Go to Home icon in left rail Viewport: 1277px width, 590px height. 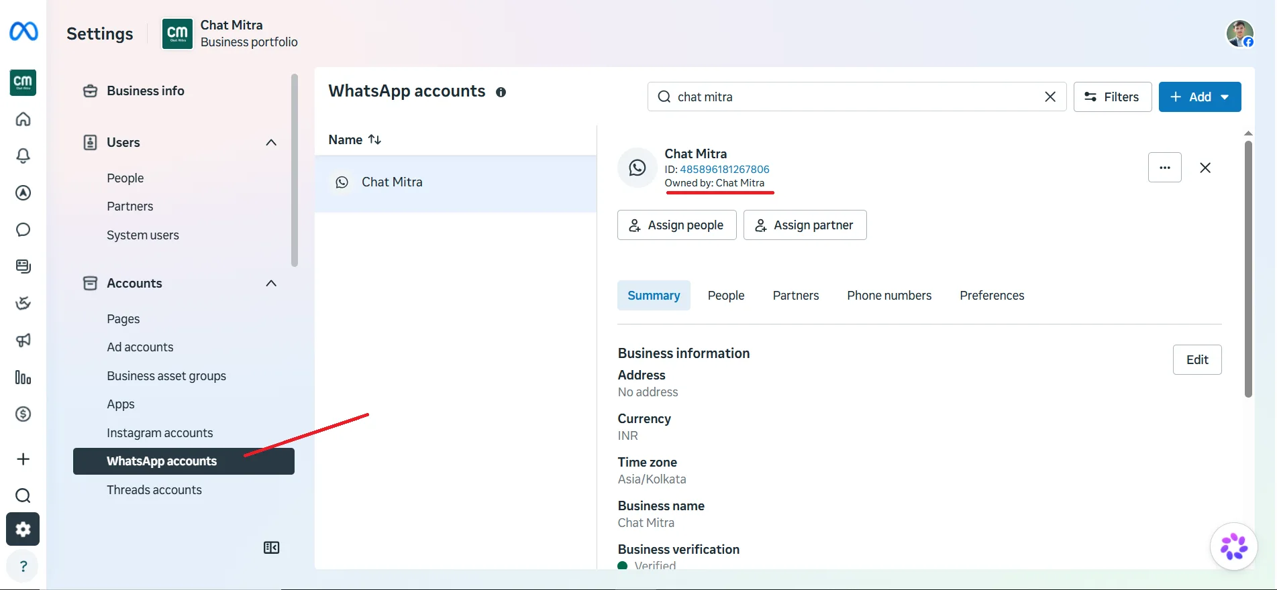click(x=23, y=119)
